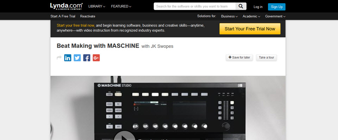
Task: Save the course for later
Action: click(239, 58)
